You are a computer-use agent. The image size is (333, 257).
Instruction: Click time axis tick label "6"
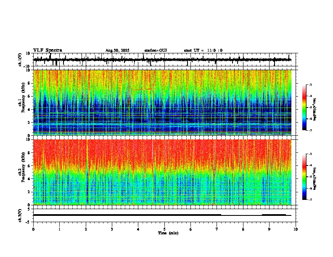tap(191, 229)
